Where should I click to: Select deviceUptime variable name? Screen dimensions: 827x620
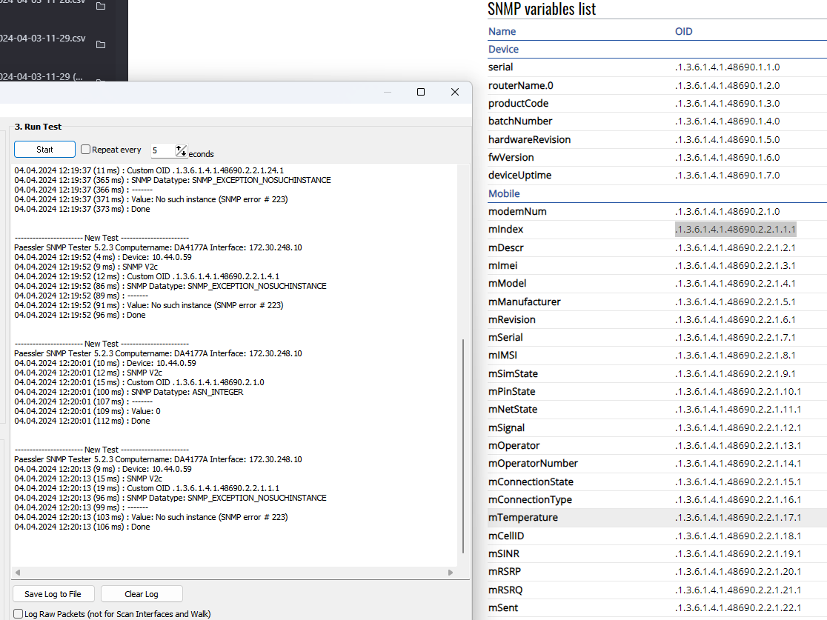click(520, 176)
